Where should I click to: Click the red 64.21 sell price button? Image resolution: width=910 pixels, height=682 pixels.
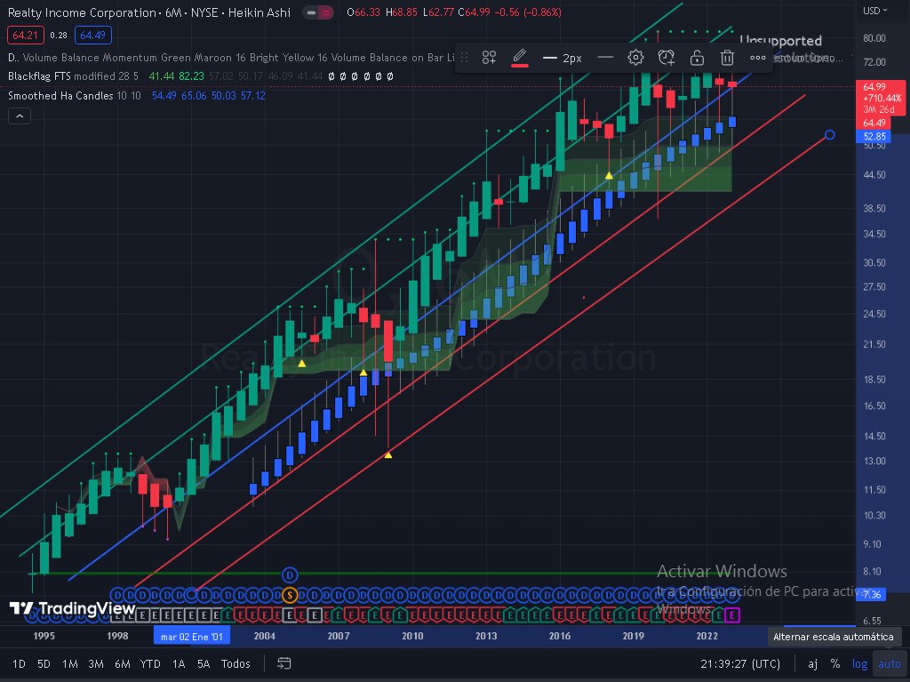(26, 36)
